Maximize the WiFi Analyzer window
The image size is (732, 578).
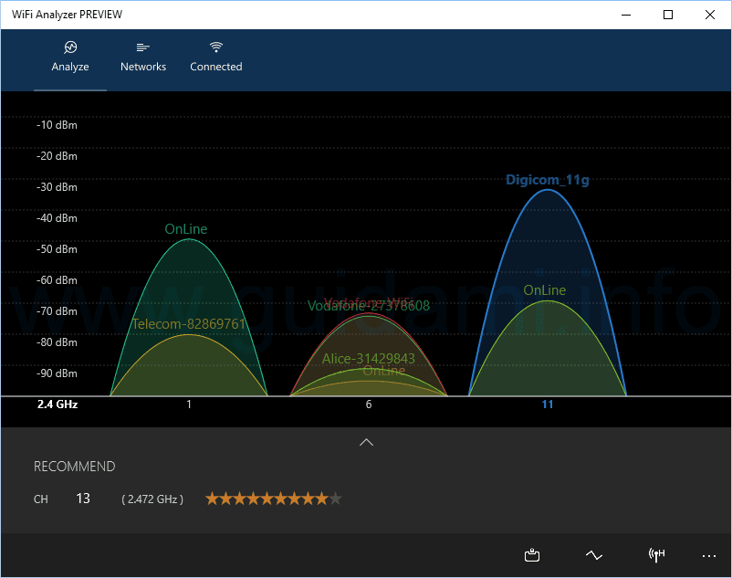(668, 15)
